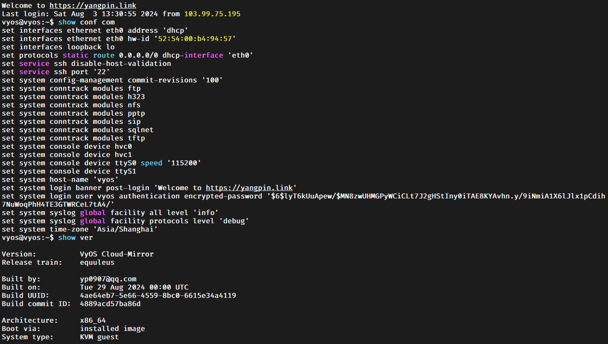608x344 pixels.
Task: Click the VyOS Cloud-Mirror version text
Action: (x=117, y=254)
